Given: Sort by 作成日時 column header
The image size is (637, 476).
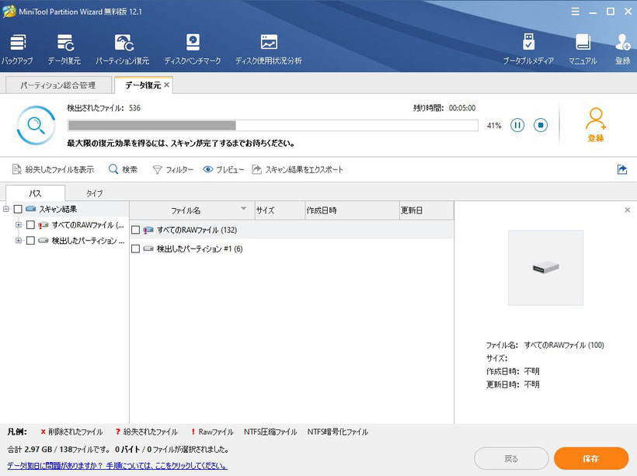Looking at the screenshot, I should click(x=352, y=210).
